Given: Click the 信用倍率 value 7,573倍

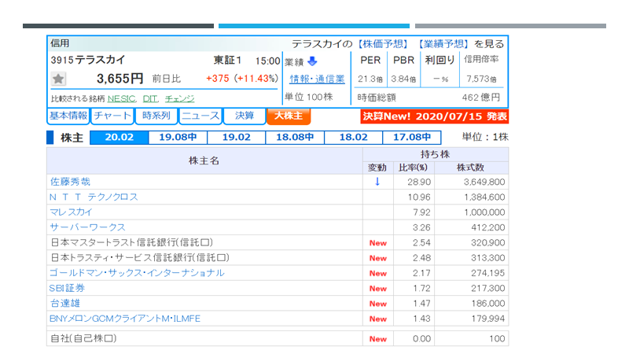Looking at the screenshot, I should point(481,79).
